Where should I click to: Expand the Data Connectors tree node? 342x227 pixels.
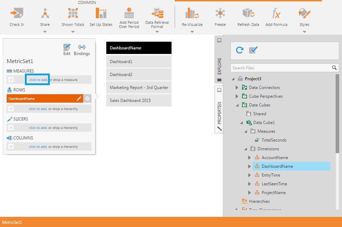[237, 88]
